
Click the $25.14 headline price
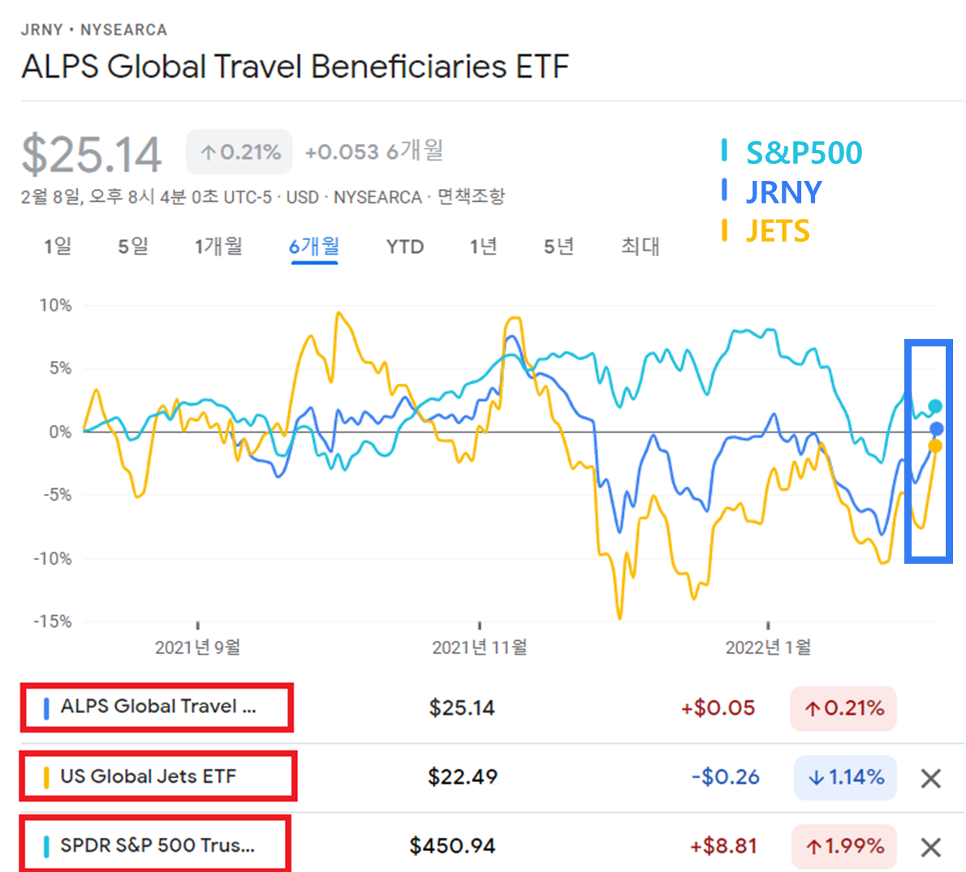91,154
